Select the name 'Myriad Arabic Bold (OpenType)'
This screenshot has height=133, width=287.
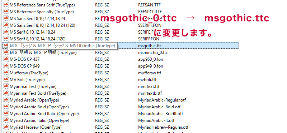click(39, 107)
